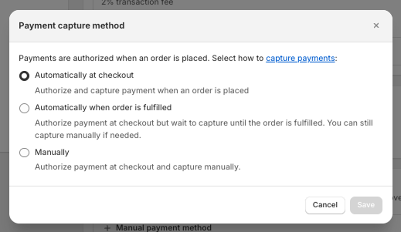Click the 'Payments are authorized when an order is placed' sentence
The height and width of the screenshot is (232, 401).
pyautogui.click(x=114, y=58)
